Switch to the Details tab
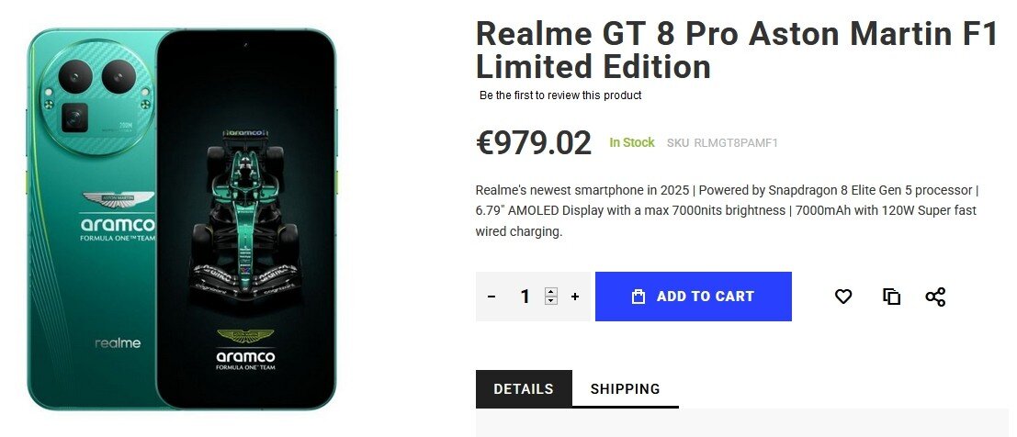The image size is (1017, 437). pos(524,388)
